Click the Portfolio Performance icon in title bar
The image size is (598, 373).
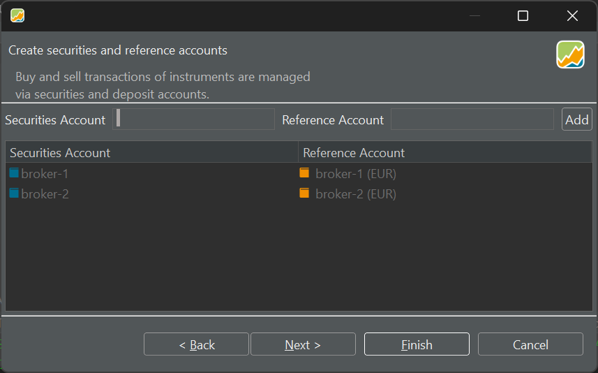[17, 15]
